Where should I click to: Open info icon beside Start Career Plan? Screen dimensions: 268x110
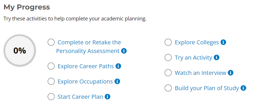(x=107, y=97)
